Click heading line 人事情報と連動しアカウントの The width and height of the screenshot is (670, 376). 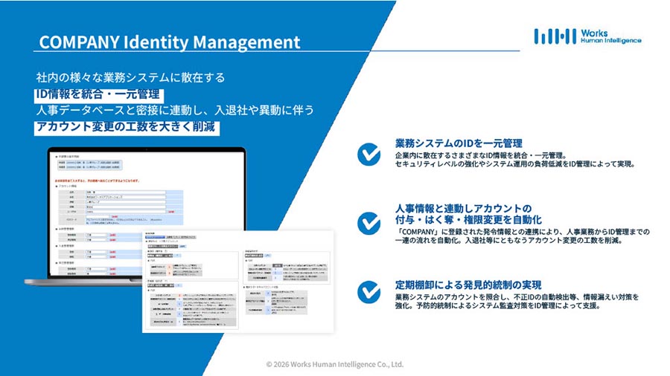pyautogui.click(x=463, y=209)
